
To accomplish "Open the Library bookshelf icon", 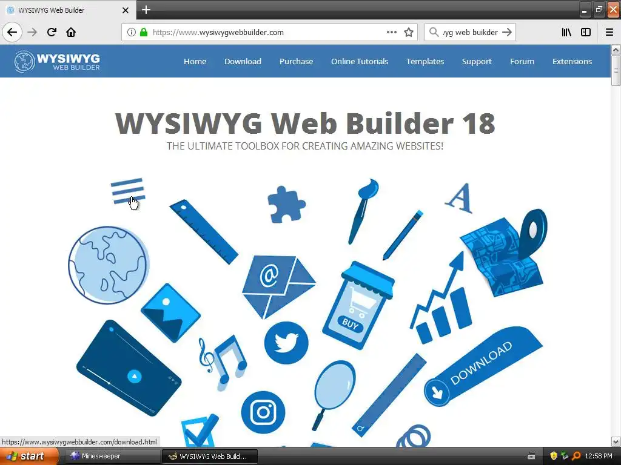I will [x=566, y=32].
